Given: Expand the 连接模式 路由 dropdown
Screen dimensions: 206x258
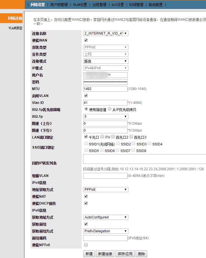Looking at the screenshot, I should 106,61.
